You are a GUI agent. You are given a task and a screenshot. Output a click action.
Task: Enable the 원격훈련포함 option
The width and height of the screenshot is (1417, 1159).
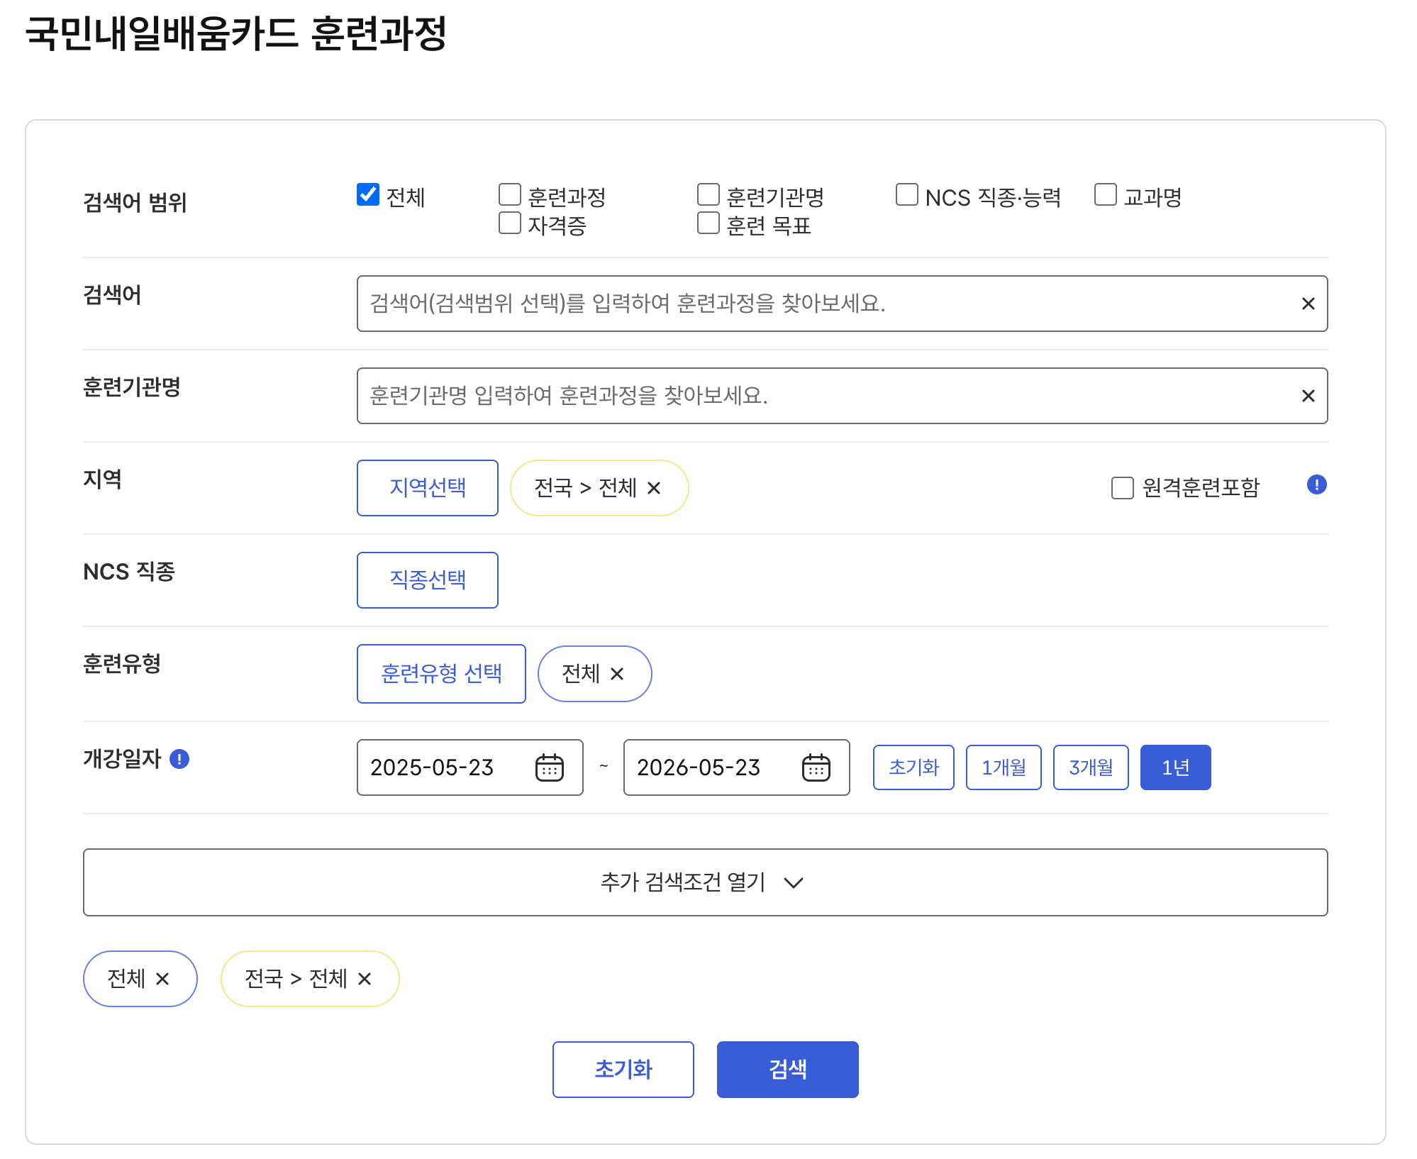pyautogui.click(x=1123, y=487)
